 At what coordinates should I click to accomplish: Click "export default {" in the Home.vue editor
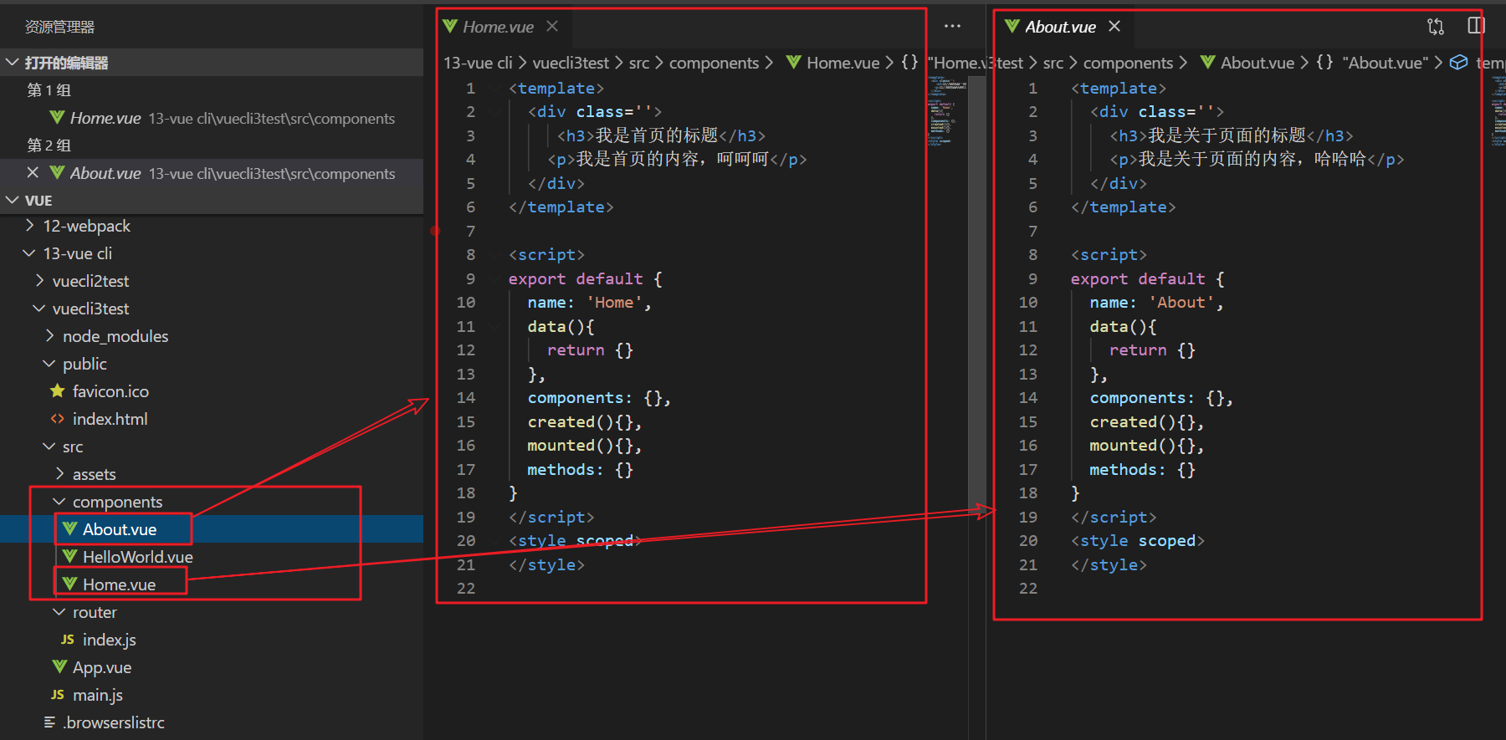(586, 278)
